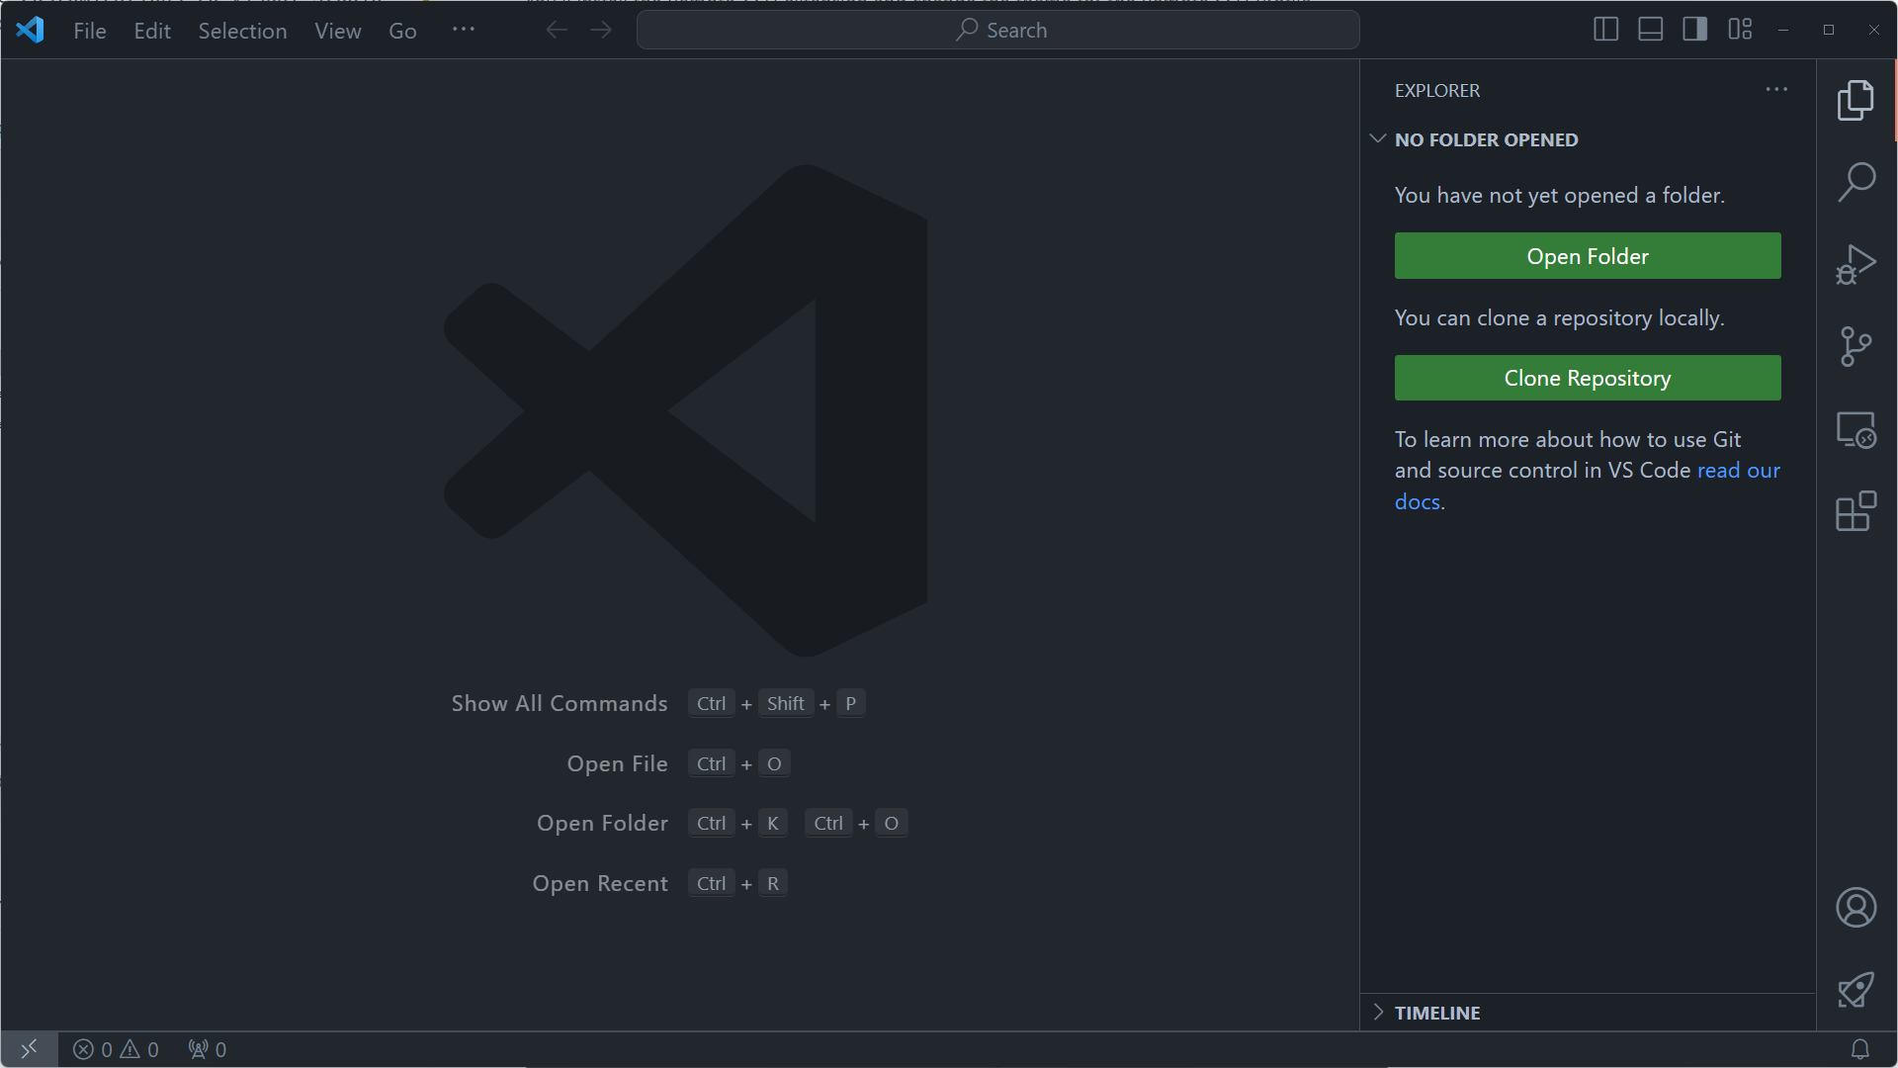Open the File menu
The height and width of the screenshot is (1068, 1898).
[x=89, y=30]
